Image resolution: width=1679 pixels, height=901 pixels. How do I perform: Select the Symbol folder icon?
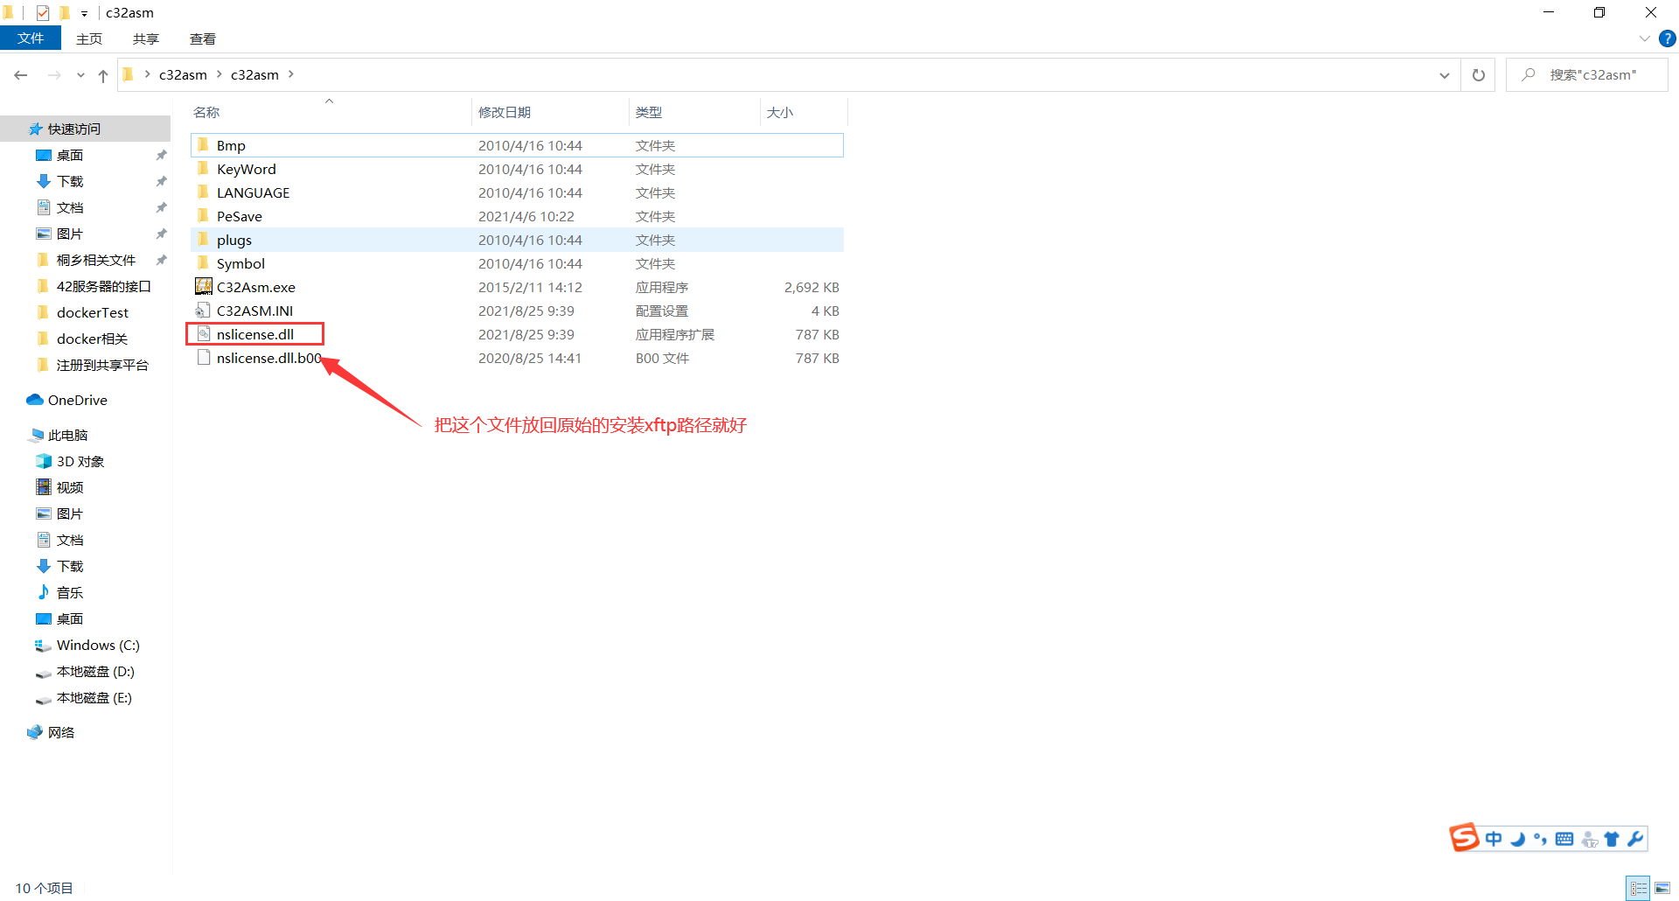click(203, 262)
